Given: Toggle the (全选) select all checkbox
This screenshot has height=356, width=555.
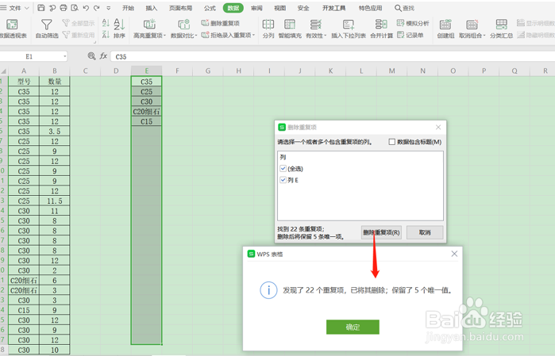Looking at the screenshot, I should 283,168.
